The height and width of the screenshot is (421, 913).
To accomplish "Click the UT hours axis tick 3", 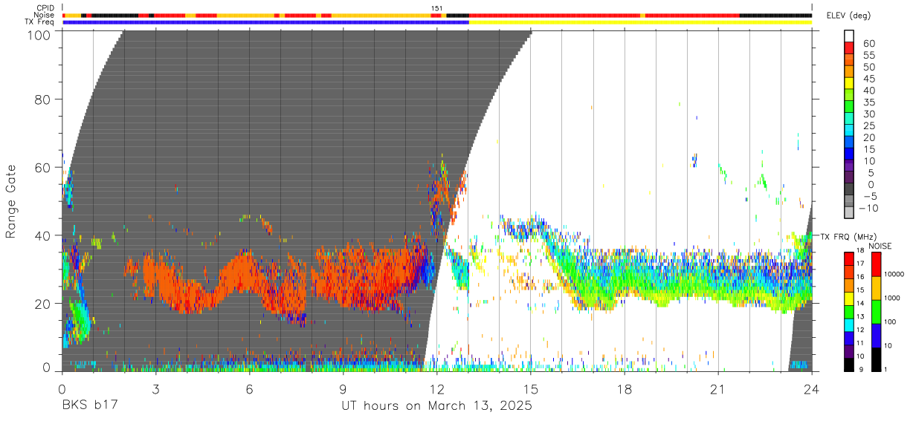I will tap(155, 388).
